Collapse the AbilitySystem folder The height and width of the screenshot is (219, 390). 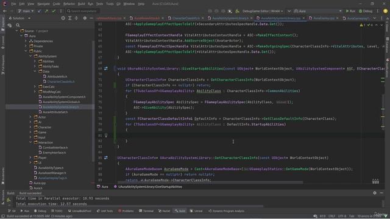(30, 57)
